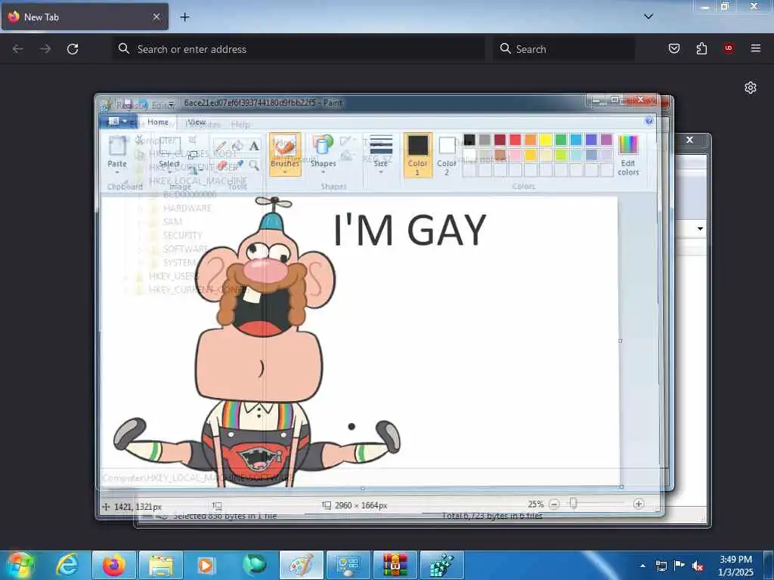The image size is (774, 580).
Task: Switch to the View ribbon tab
Action: tap(197, 122)
